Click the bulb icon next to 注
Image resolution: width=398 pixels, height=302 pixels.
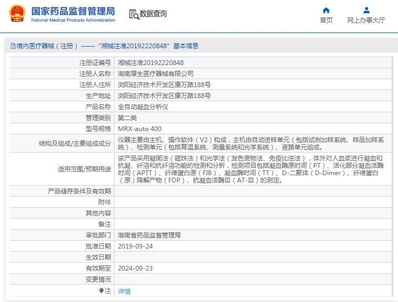101,290
